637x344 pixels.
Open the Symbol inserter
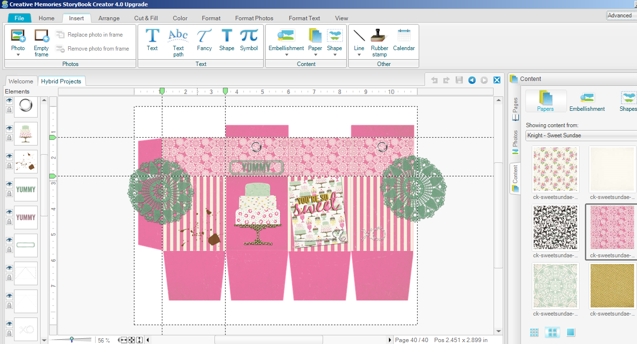(249, 40)
